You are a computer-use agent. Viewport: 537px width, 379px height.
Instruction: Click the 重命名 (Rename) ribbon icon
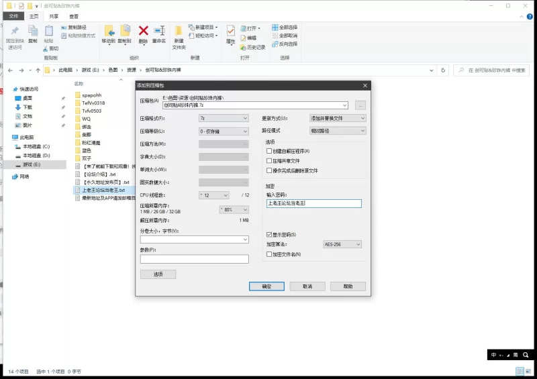coord(159,30)
